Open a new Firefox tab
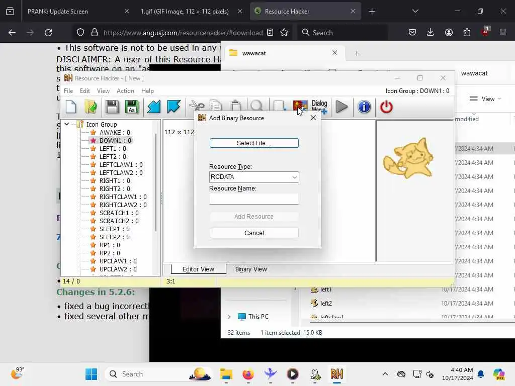 point(372,12)
